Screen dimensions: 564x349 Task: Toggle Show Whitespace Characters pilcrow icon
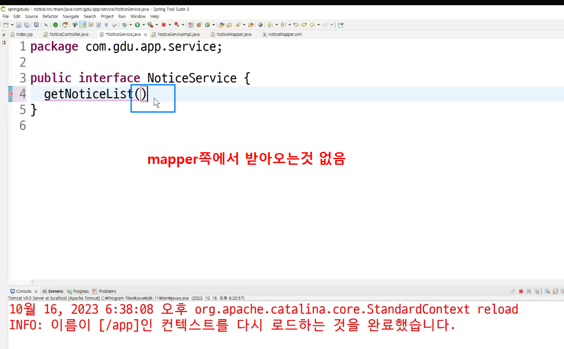click(106, 25)
